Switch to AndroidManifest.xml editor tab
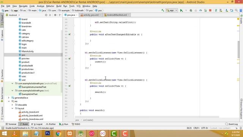243x137 pixels. (x=117, y=15)
